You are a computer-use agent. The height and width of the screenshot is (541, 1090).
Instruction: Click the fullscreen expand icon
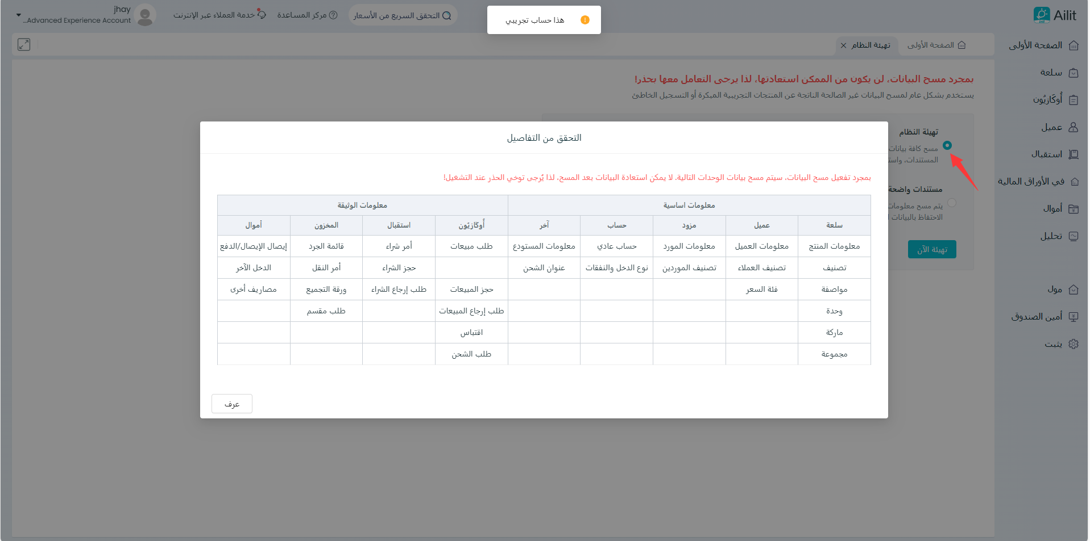24,45
